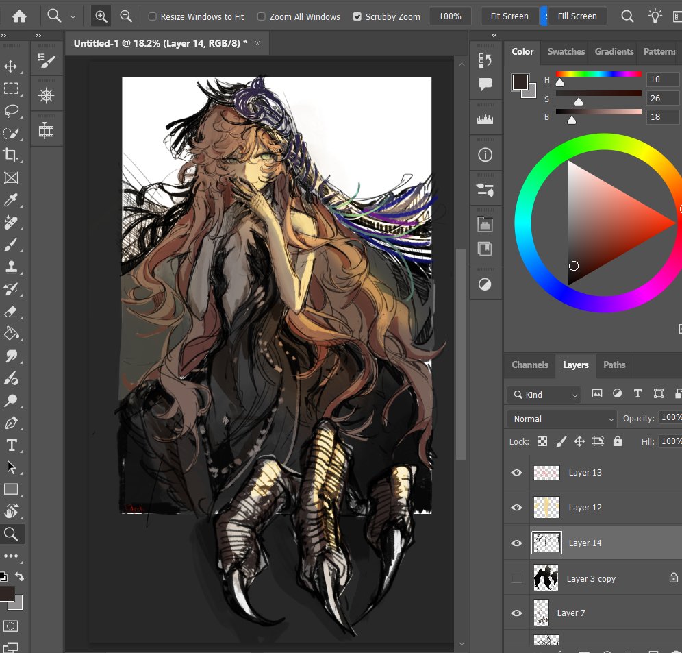Click the Layer 14 thumbnail
682x653 pixels.
click(x=546, y=543)
